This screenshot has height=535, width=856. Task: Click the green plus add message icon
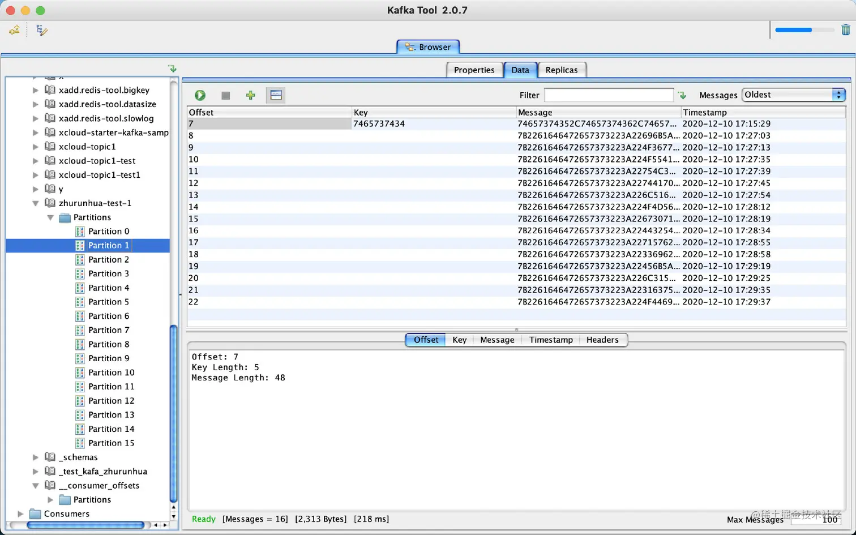click(x=250, y=95)
